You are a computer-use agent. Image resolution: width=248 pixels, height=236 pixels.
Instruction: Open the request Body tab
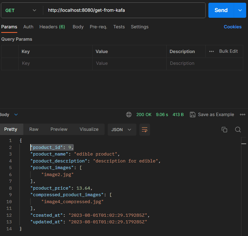pyautogui.click(x=78, y=27)
